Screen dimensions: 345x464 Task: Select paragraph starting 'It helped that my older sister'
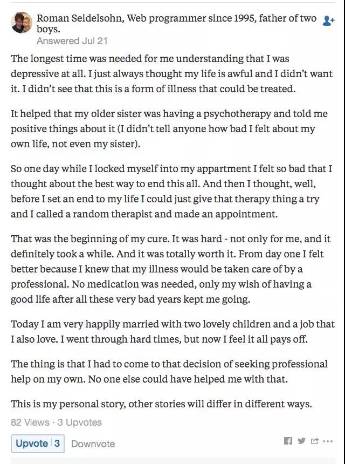[169, 129]
